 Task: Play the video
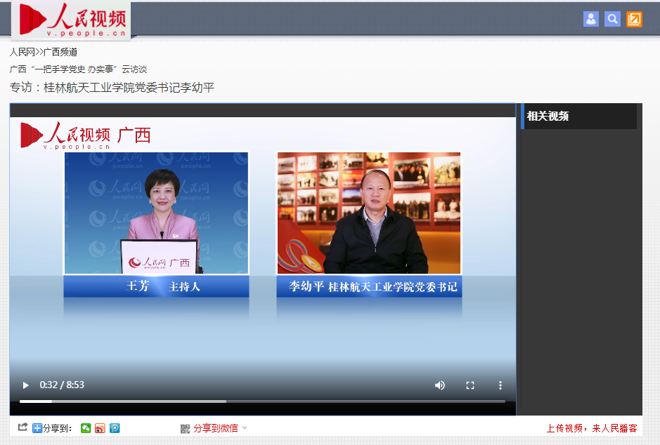pos(26,385)
